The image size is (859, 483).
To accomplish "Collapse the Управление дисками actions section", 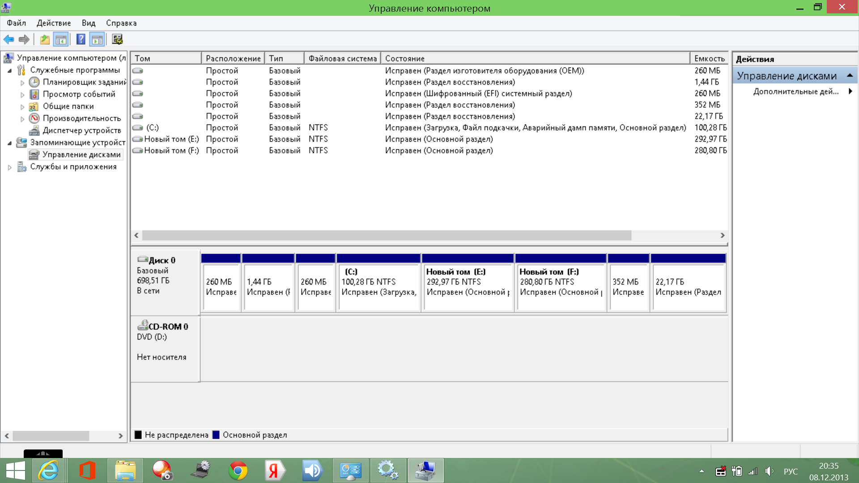I will tap(850, 76).
